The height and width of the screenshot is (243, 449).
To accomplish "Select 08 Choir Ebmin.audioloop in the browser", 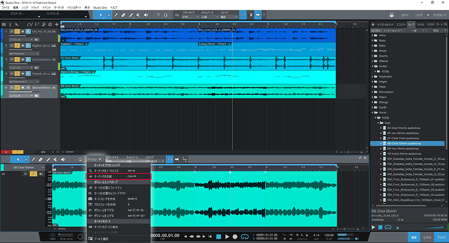I will (x=404, y=143).
